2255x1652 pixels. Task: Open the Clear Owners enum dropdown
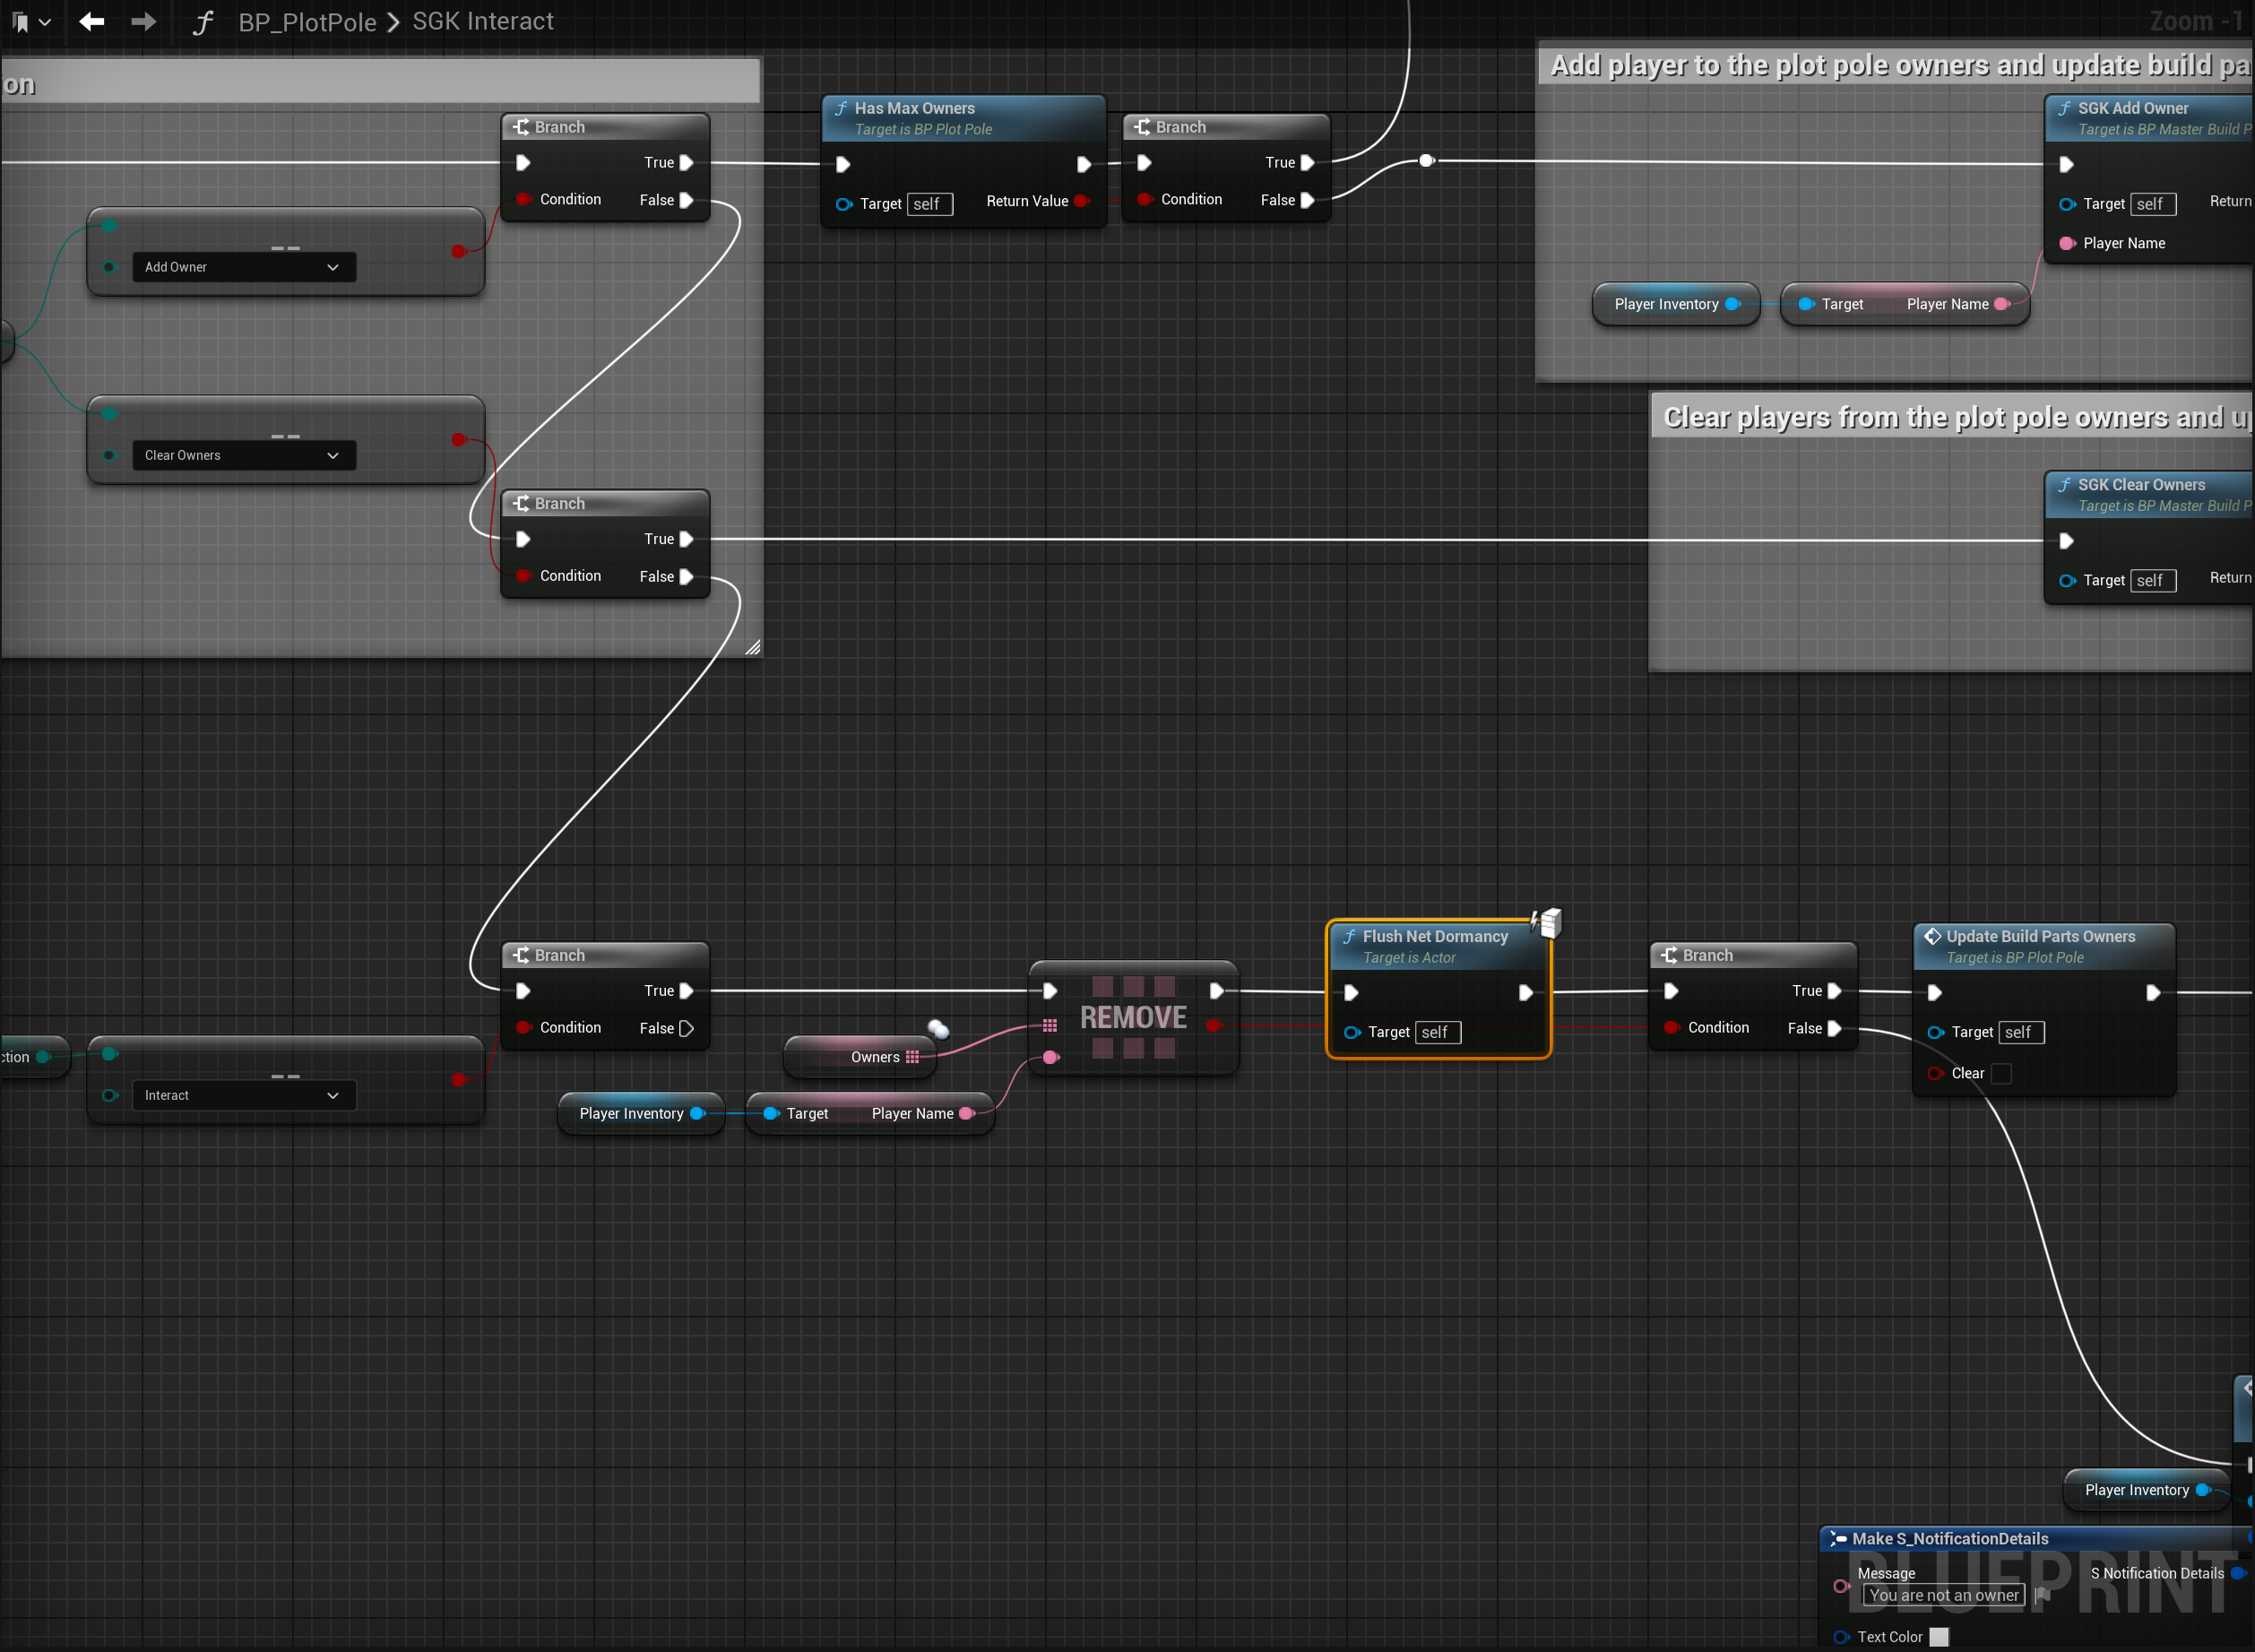tap(243, 455)
